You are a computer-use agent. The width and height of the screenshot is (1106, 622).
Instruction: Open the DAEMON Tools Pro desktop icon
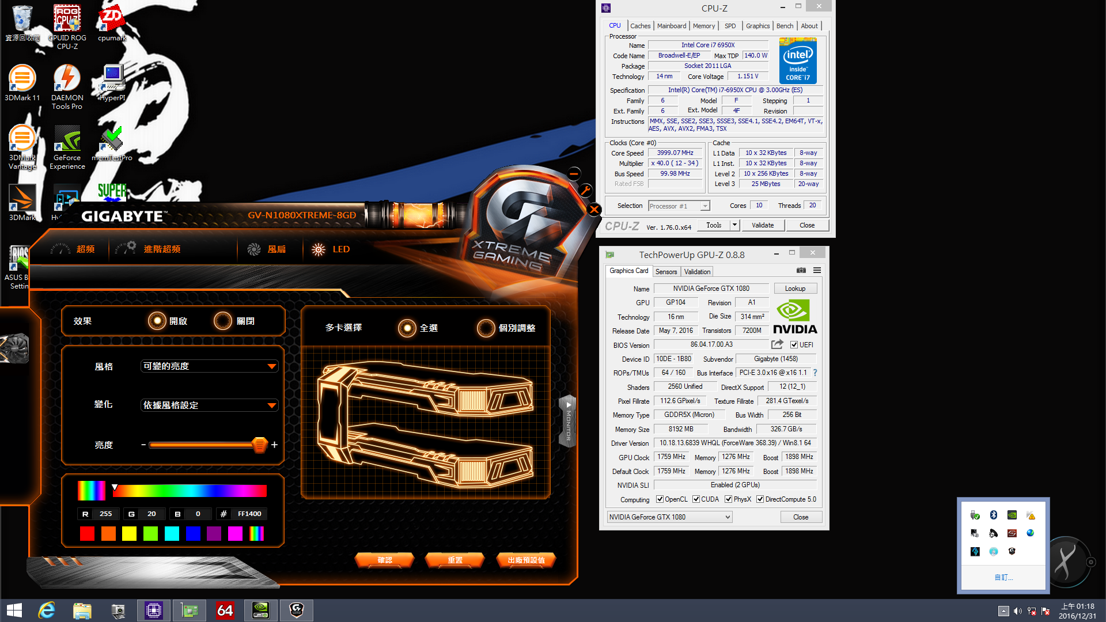(x=67, y=86)
